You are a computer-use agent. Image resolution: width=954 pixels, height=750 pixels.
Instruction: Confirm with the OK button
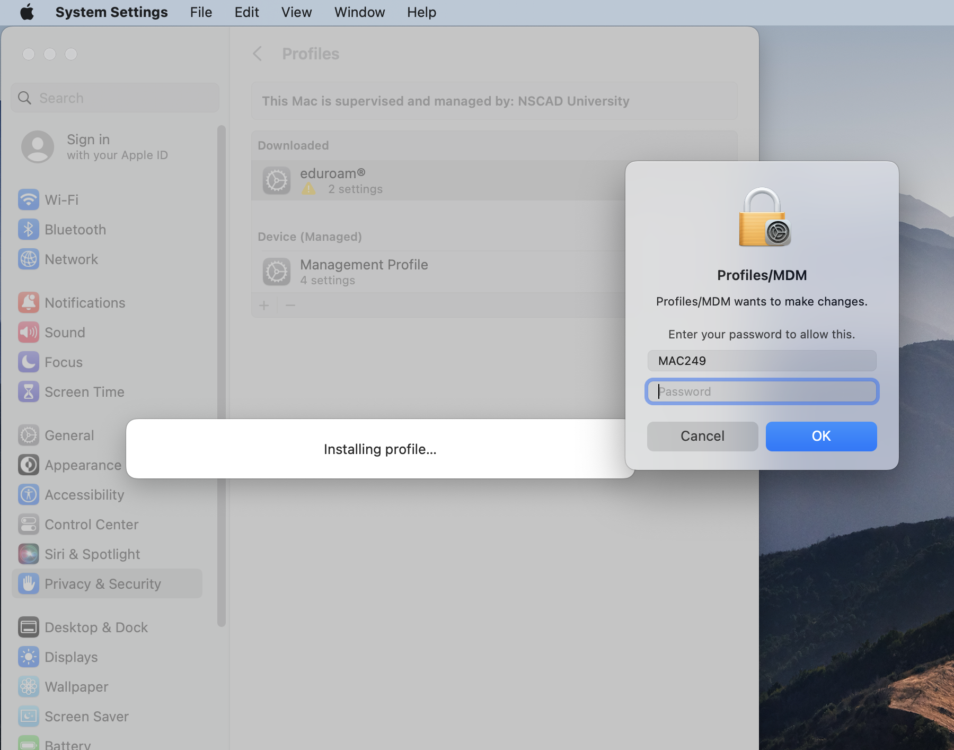coord(821,436)
